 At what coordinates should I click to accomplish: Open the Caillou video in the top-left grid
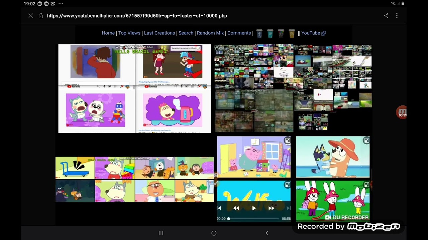point(95,62)
